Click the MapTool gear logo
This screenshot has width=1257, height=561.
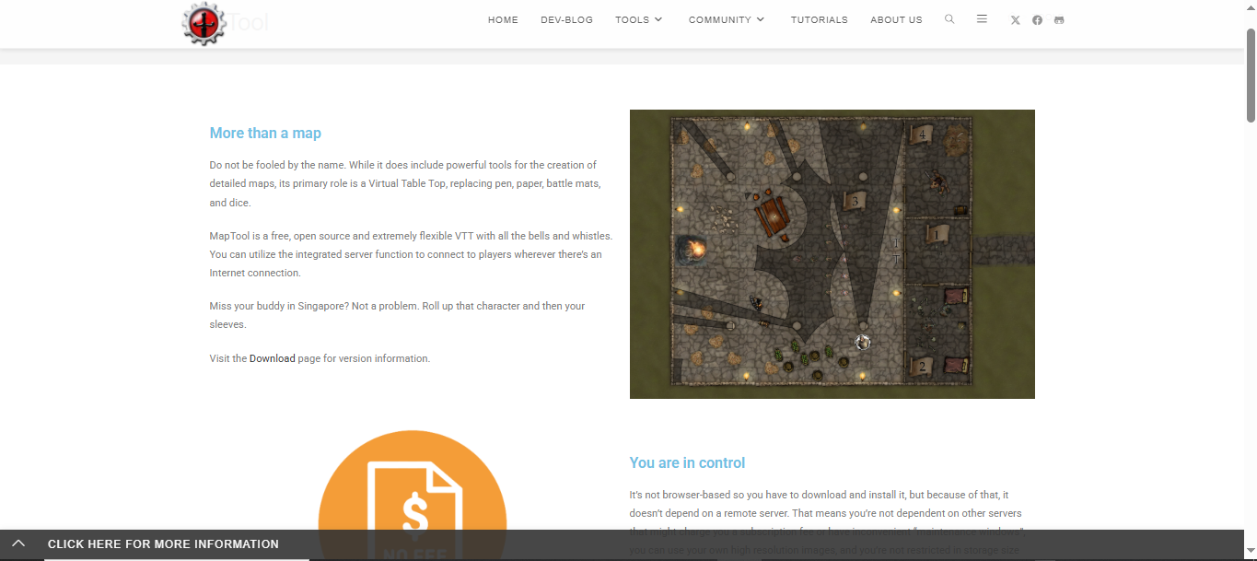tap(204, 23)
